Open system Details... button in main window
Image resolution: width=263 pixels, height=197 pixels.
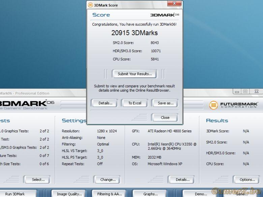181,179
